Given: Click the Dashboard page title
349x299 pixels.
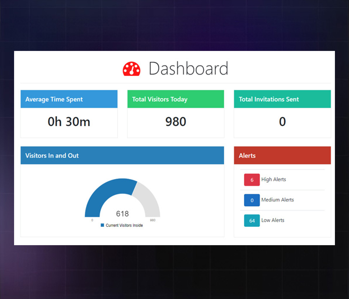Looking at the screenshot, I should (188, 69).
